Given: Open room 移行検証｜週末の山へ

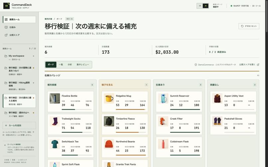Looking at the screenshot, I should 19,114.
